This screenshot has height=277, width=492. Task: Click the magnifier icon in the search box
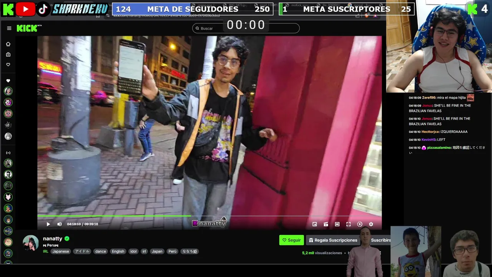point(197,28)
